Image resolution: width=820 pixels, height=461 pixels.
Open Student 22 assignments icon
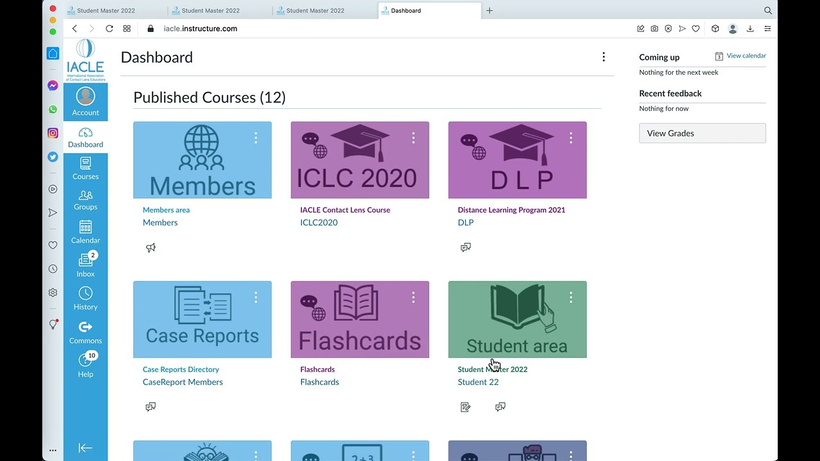(x=466, y=407)
